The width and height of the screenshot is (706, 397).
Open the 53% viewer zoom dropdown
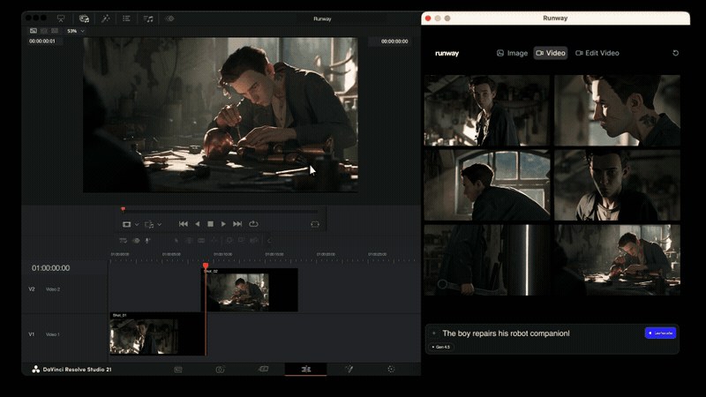(75, 31)
